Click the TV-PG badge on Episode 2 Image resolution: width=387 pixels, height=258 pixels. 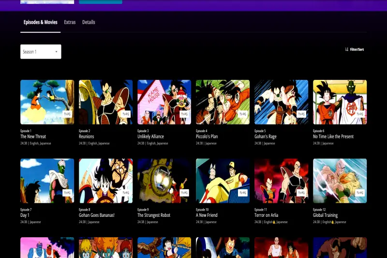tap(126, 114)
